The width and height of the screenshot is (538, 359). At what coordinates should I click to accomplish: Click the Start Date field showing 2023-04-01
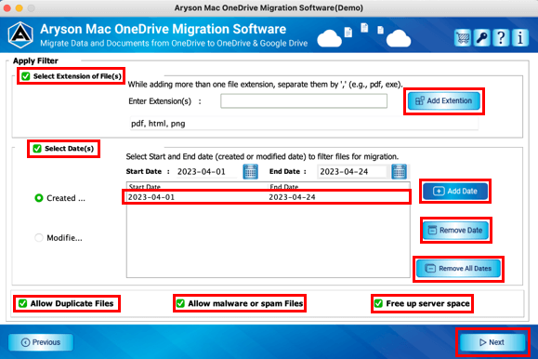(206, 171)
